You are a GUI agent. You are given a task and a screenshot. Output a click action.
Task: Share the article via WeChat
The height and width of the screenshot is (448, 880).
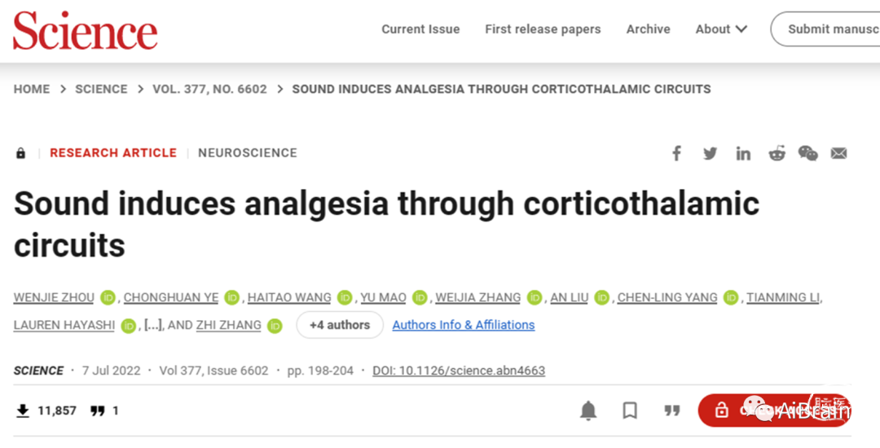[807, 153]
